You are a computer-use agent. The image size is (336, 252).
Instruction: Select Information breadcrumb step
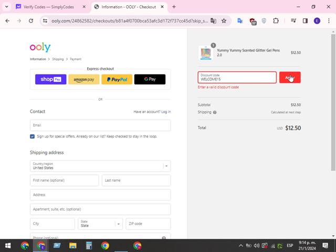coord(38,59)
